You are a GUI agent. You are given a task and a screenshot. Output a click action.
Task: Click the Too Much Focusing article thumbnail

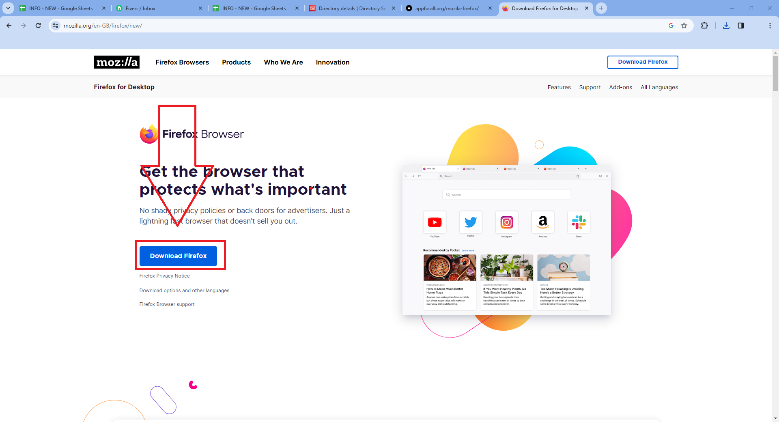click(564, 268)
